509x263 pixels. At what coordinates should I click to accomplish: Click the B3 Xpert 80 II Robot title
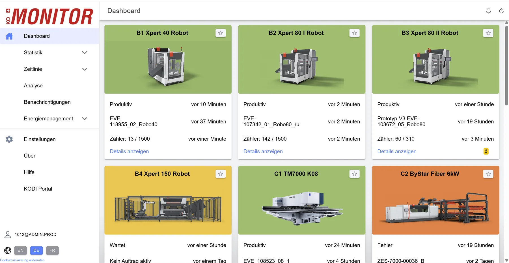click(x=430, y=33)
